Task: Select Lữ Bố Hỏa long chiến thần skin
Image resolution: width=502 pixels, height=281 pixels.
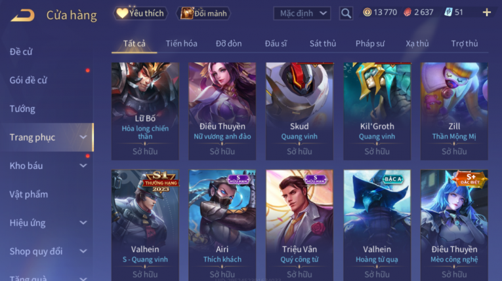Action: [145, 111]
